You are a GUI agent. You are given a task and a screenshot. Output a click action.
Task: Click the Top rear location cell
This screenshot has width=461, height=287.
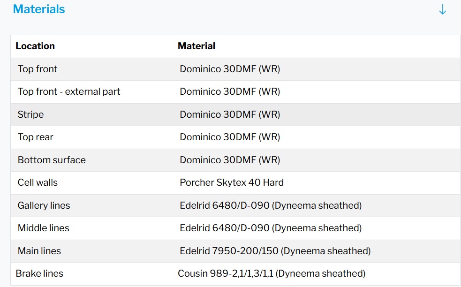pyautogui.click(x=36, y=137)
